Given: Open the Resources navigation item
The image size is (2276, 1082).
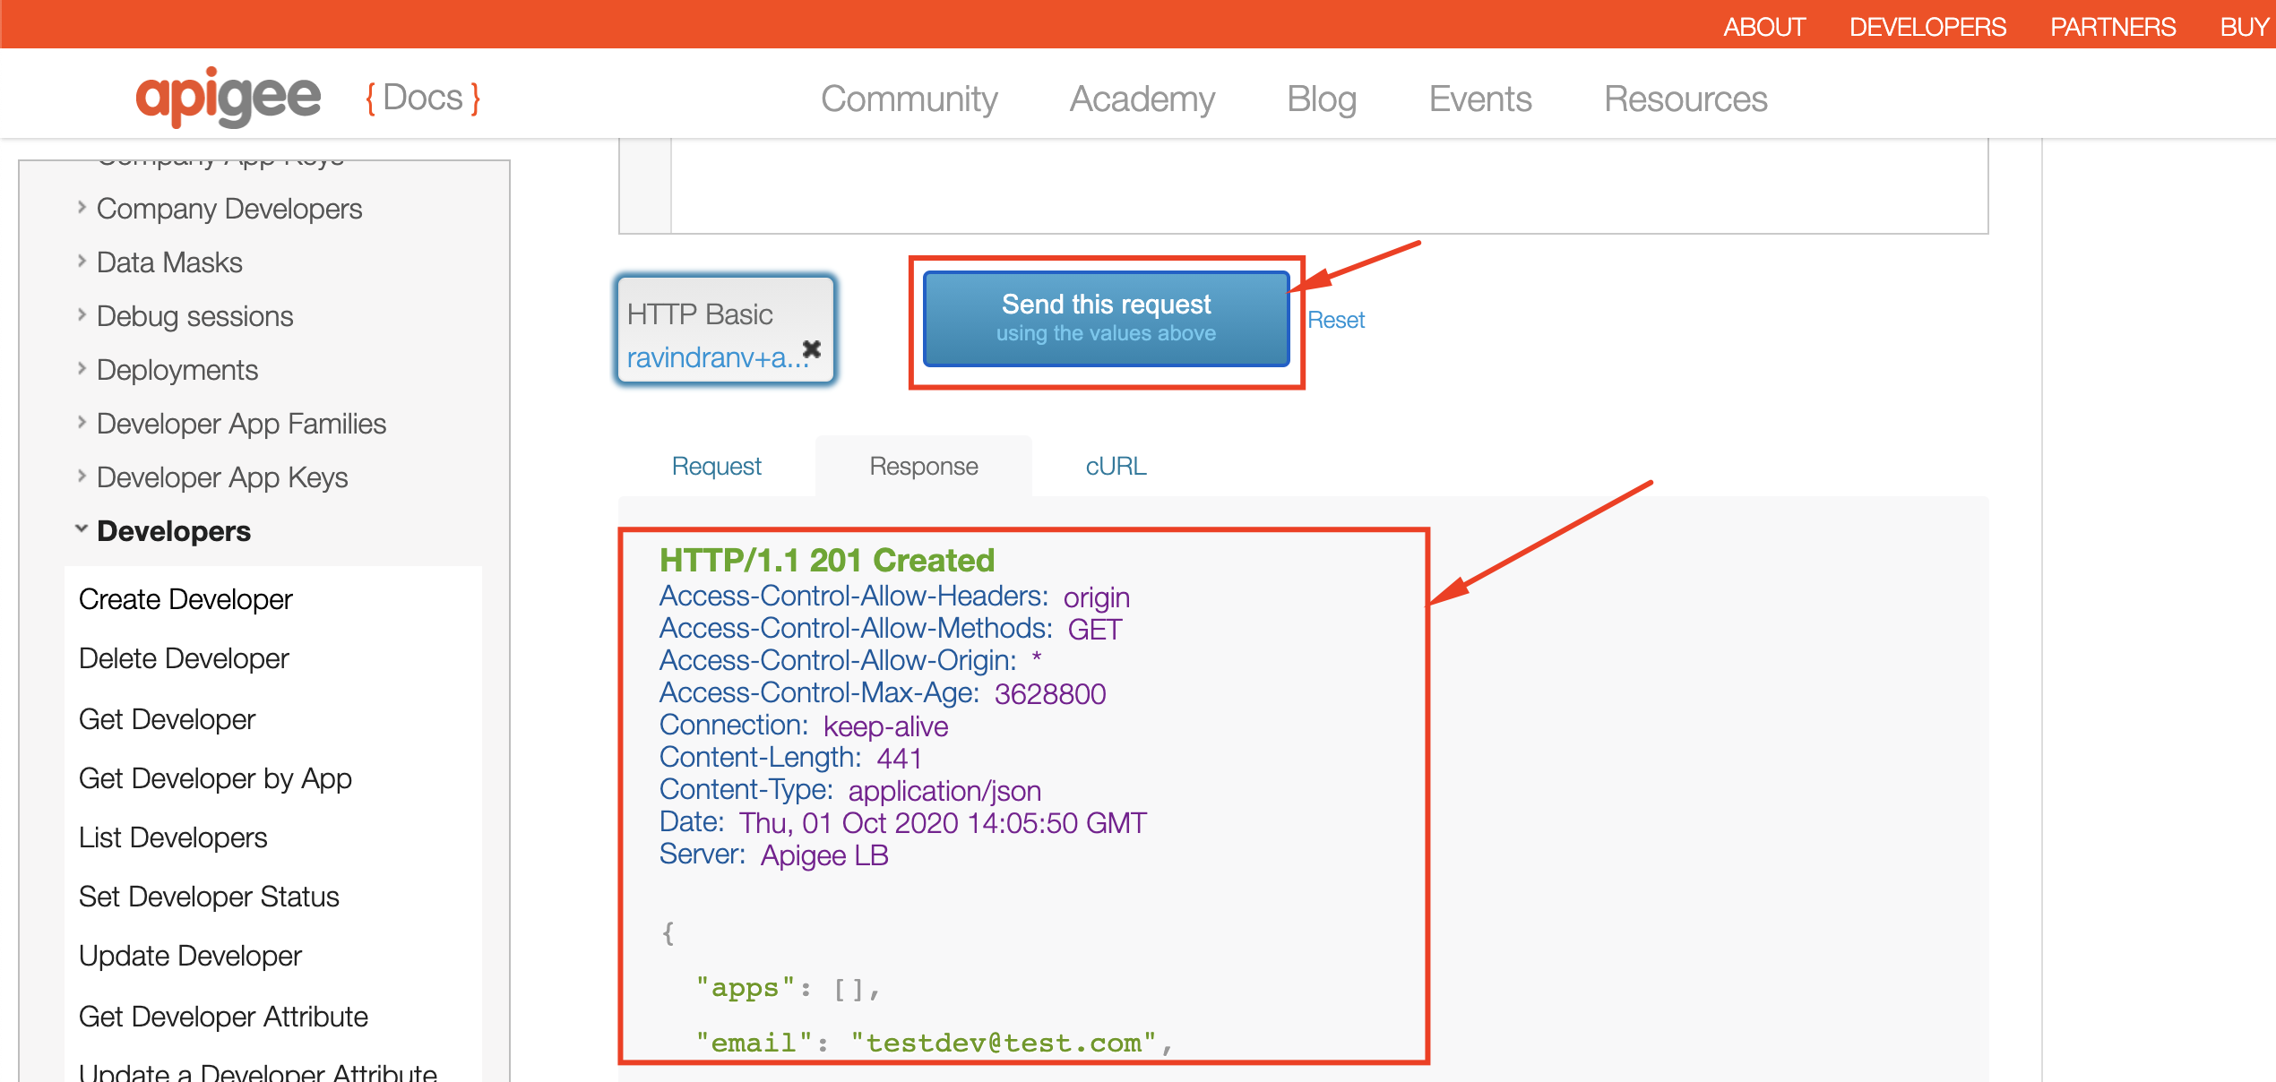Looking at the screenshot, I should [x=1685, y=99].
